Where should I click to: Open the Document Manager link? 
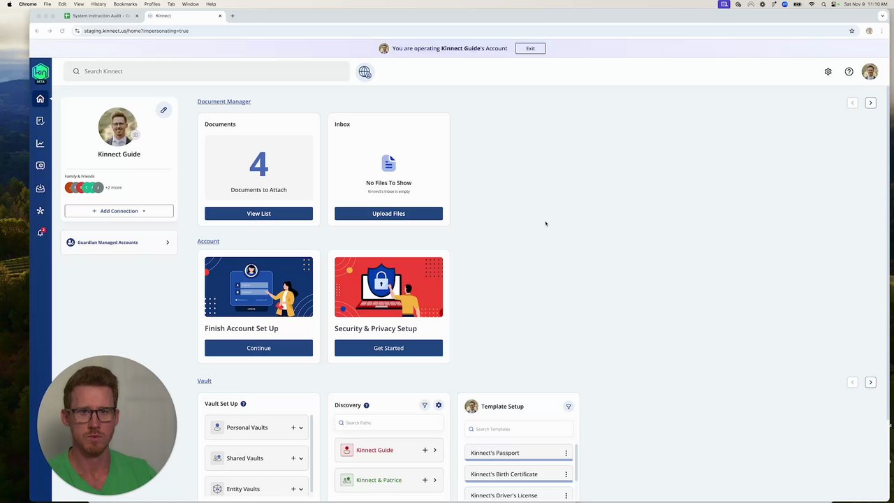[223, 101]
